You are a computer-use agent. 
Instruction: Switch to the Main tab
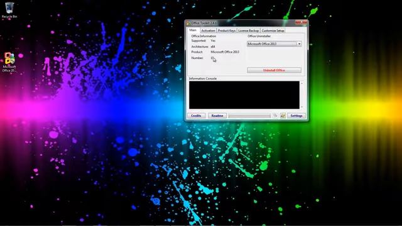pyautogui.click(x=193, y=30)
